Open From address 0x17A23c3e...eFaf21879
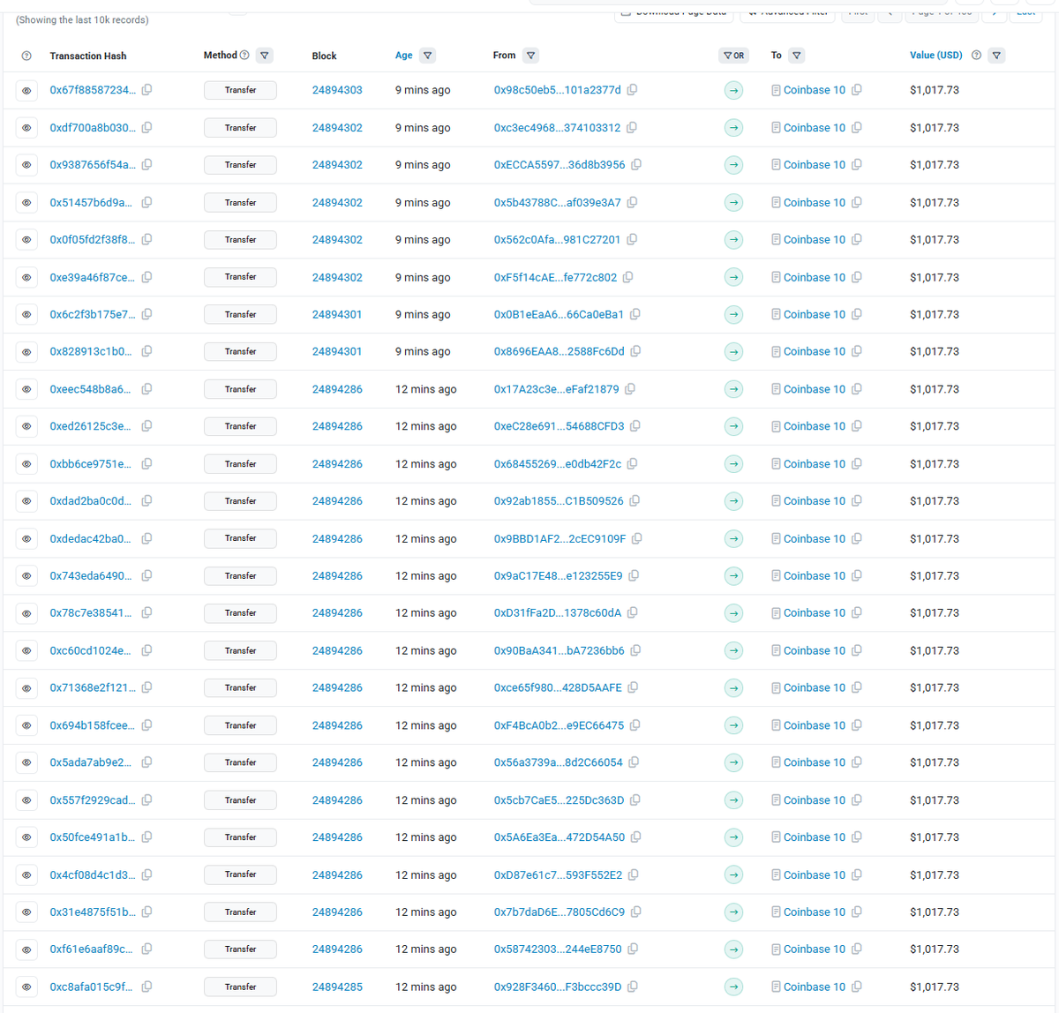The width and height of the screenshot is (1059, 1013). click(557, 389)
